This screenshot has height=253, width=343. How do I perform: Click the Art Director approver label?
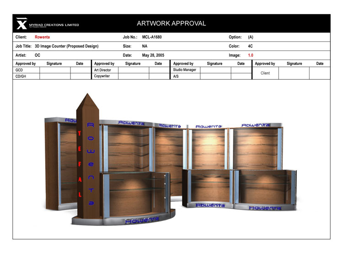click(x=102, y=70)
